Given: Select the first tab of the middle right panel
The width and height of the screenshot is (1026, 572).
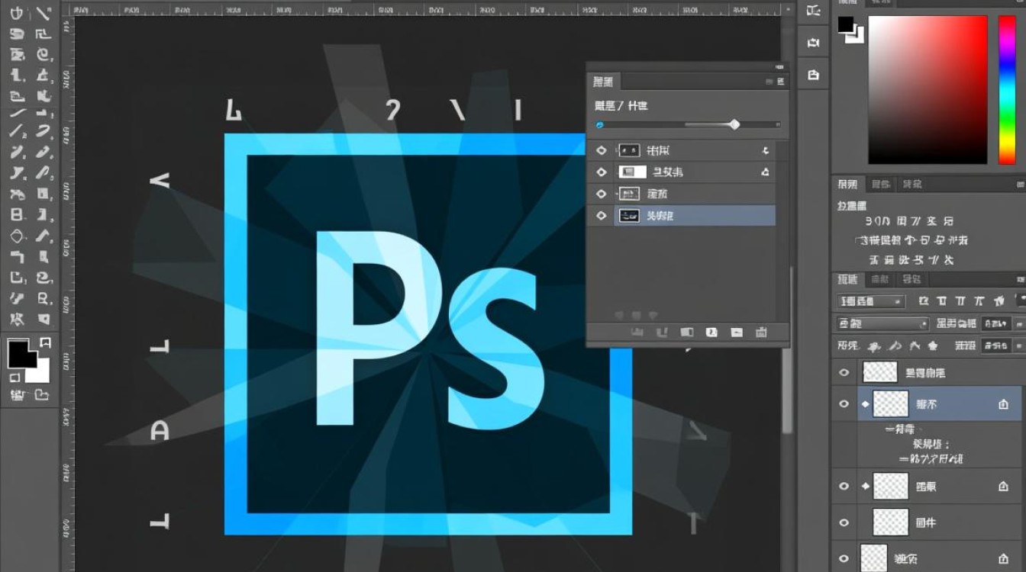Looking at the screenshot, I should (x=847, y=184).
